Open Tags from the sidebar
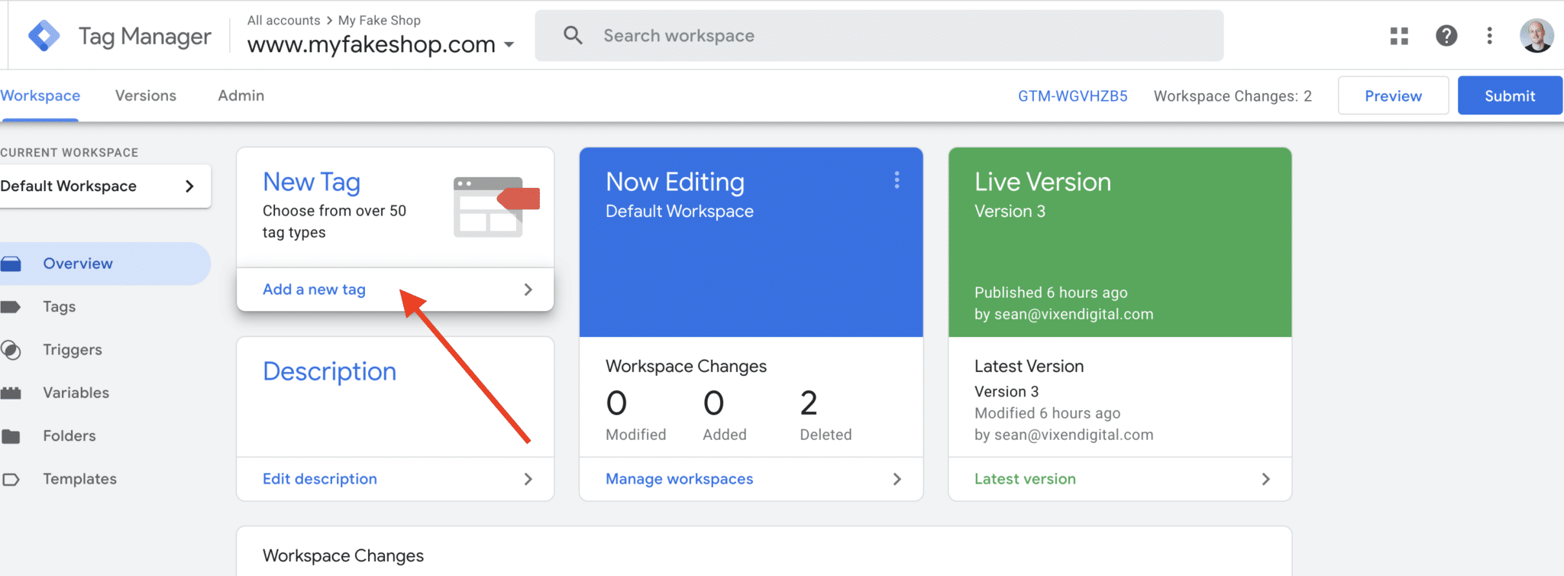 pyautogui.click(x=59, y=307)
